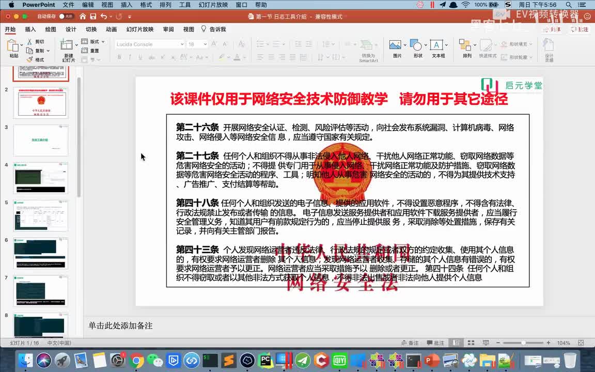Open the 文件 menu in the menu bar
The image size is (595, 372).
pyautogui.click(x=68, y=5)
